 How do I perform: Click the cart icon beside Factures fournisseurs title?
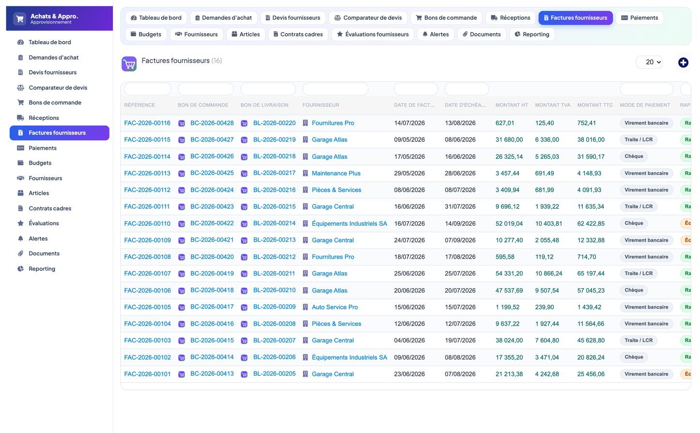129,64
